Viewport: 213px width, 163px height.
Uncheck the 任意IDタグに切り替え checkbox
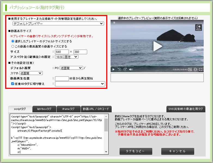(x=13, y=84)
